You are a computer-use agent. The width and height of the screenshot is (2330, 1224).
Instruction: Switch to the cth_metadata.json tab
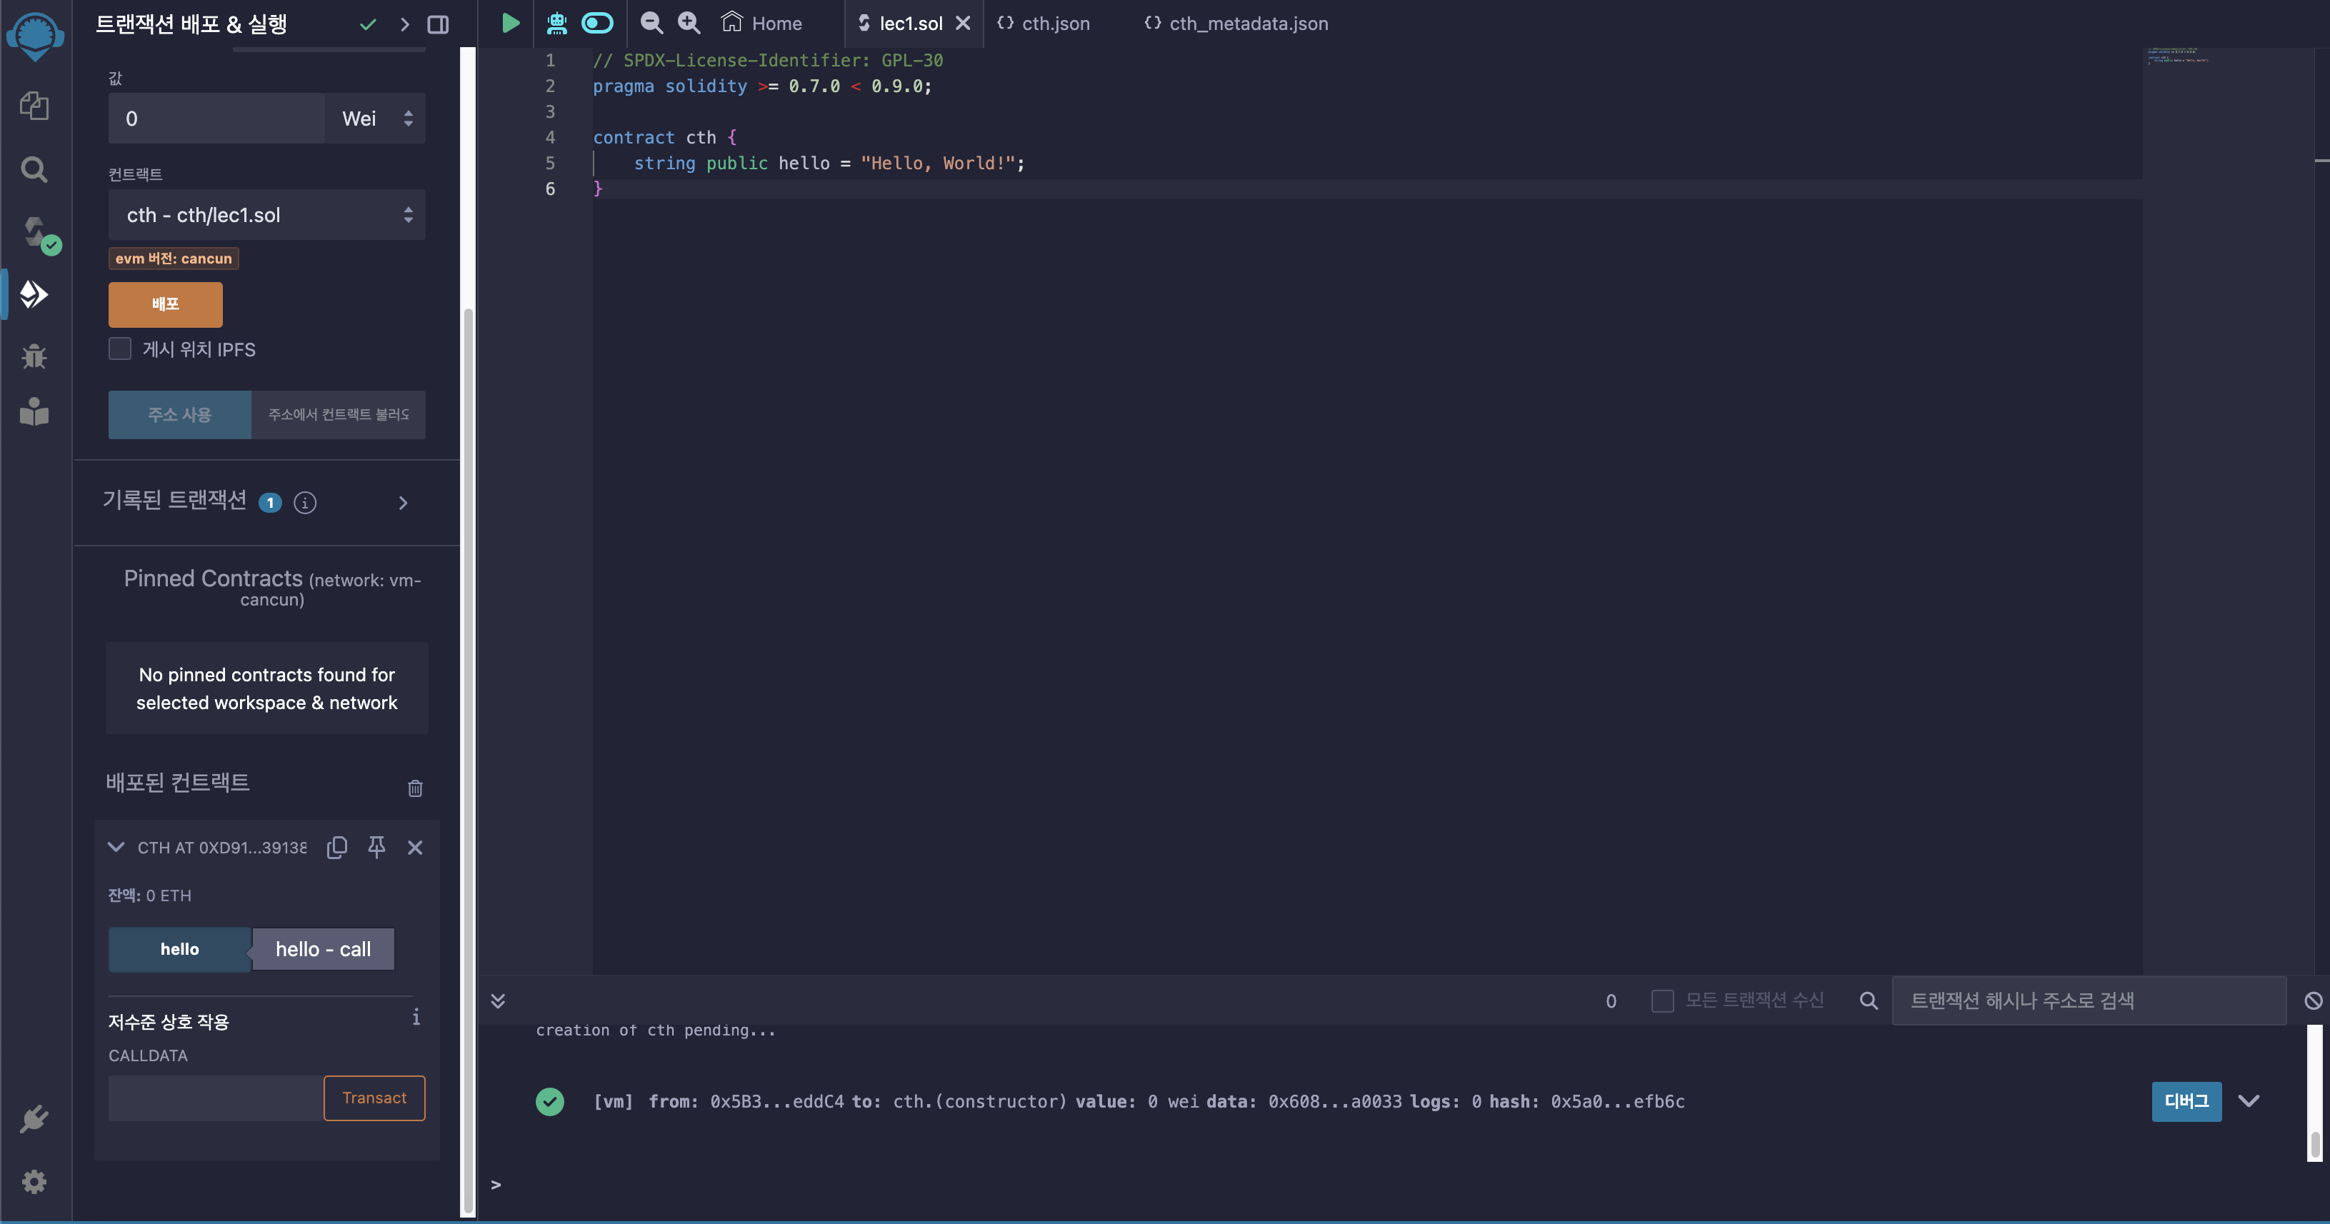(x=1236, y=24)
